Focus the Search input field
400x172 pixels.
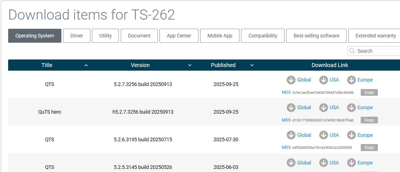tap(377, 51)
